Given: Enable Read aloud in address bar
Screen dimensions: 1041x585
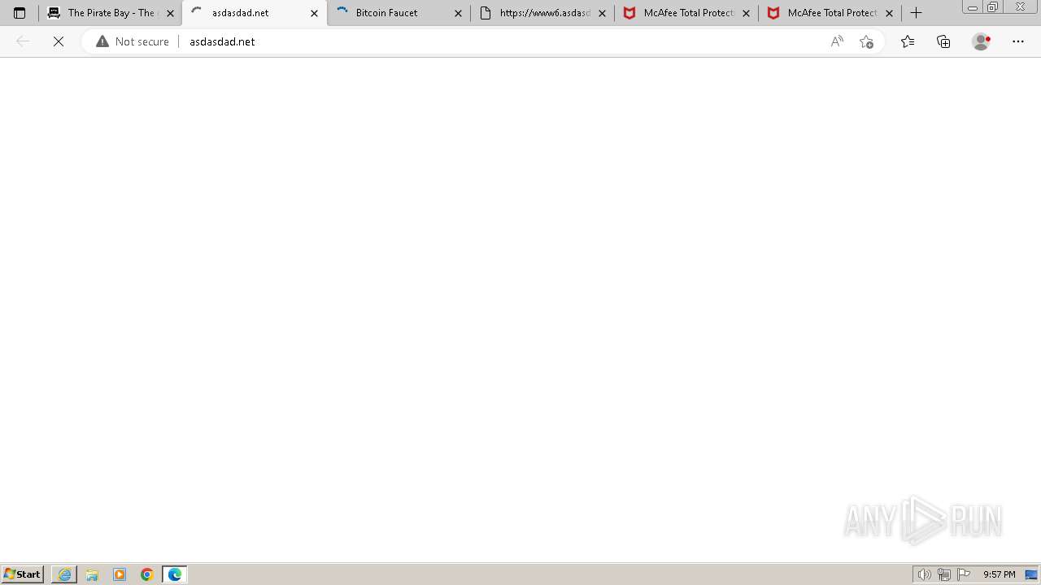Looking at the screenshot, I should (x=837, y=41).
